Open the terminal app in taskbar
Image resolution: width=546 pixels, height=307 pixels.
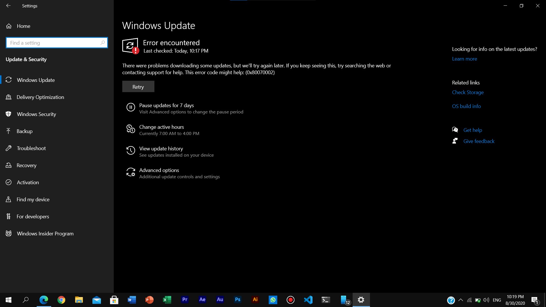click(326, 300)
